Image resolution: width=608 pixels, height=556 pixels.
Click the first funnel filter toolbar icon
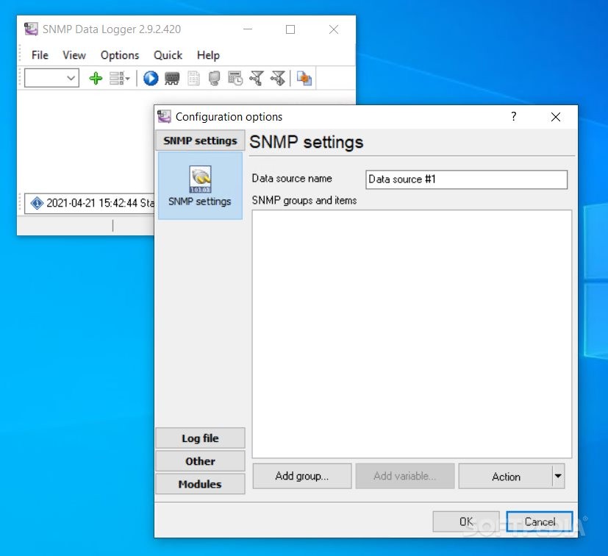[257, 79]
